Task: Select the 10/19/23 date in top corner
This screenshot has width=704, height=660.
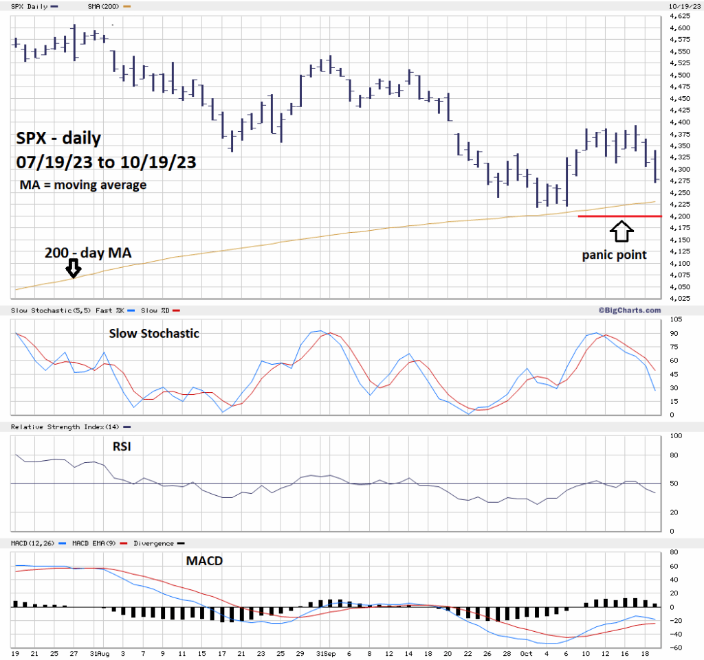Action: point(683,6)
